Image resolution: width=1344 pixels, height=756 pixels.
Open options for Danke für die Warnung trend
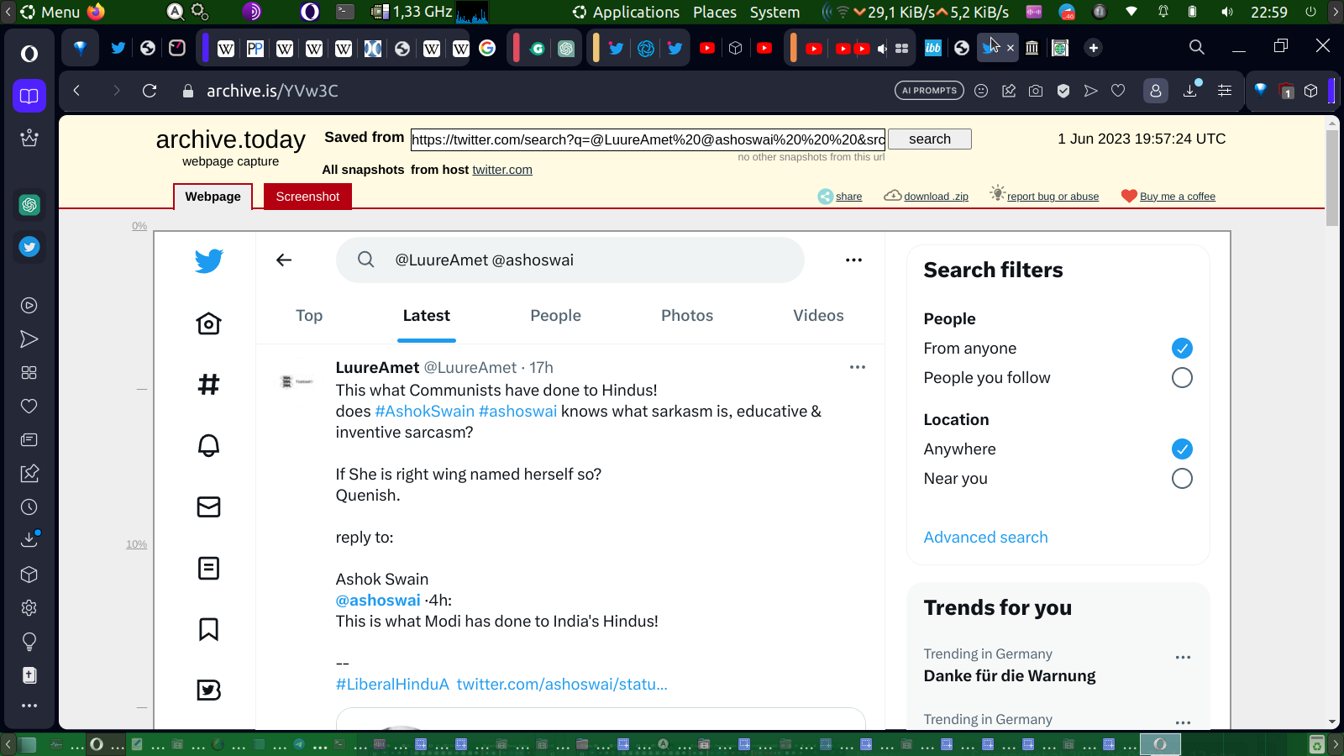point(1183,658)
